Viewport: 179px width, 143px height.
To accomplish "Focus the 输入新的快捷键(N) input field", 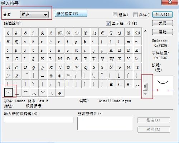I will (39, 120).
